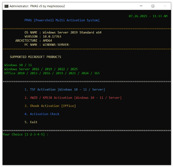The image size is (173, 167).
Task: Click option '1. TSF Activation'
Action: point(65,90)
